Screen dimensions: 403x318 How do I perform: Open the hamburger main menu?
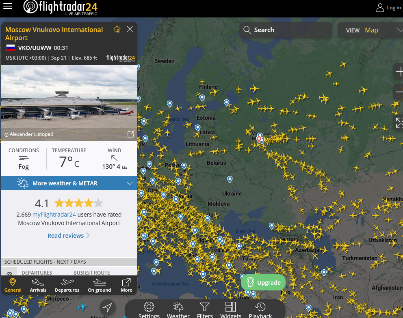point(8,6)
